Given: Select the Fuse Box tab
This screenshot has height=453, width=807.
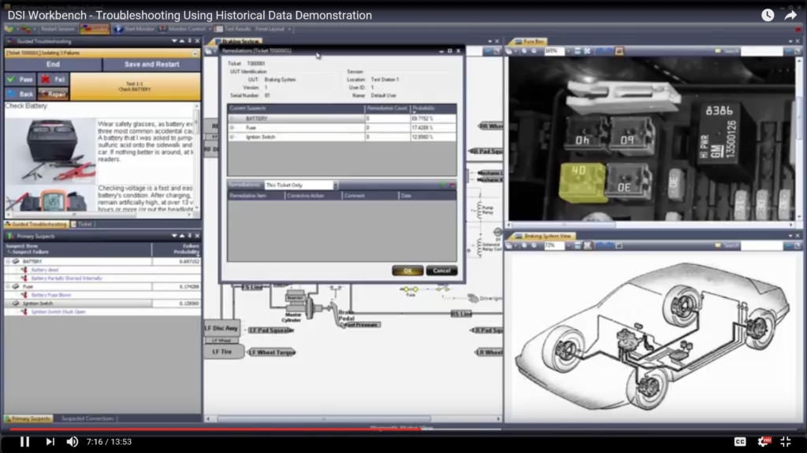Looking at the screenshot, I should click(x=529, y=41).
